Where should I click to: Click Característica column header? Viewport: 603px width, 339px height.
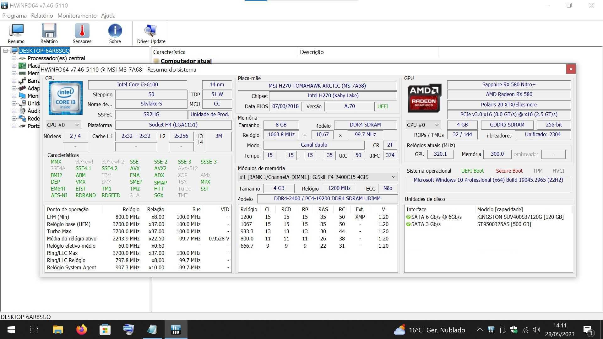click(x=225, y=52)
